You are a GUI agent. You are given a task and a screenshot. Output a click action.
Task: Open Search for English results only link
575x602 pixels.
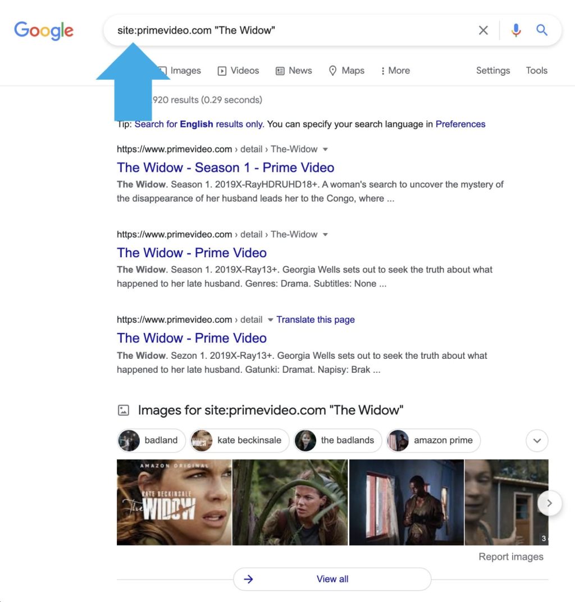199,124
